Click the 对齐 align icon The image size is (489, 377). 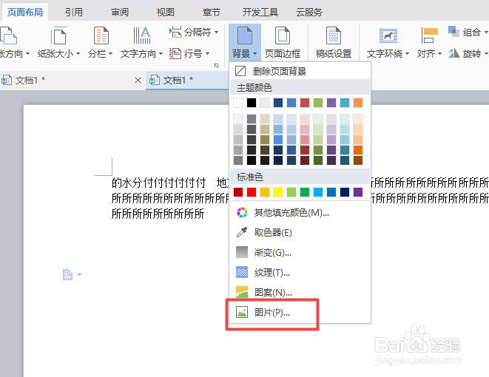click(x=429, y=35)
